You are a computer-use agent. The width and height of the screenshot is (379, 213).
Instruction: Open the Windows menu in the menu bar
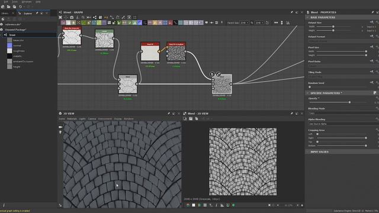(x=27, y=2)
